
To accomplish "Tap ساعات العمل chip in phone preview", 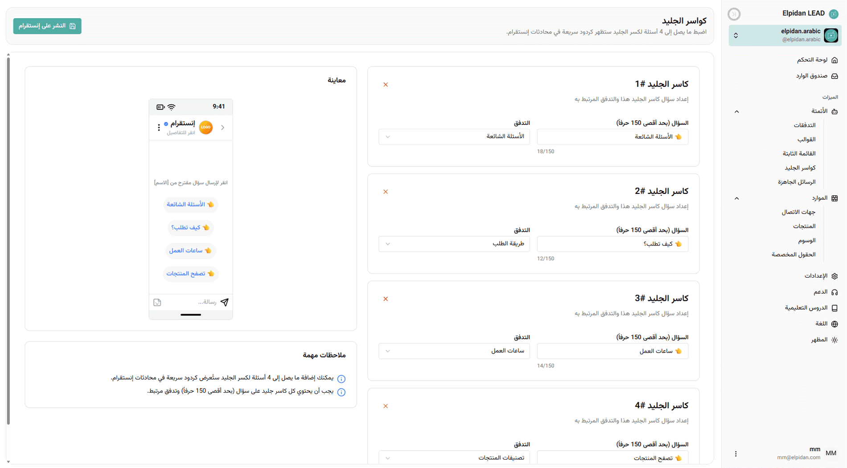I will [x=190, y=250].
